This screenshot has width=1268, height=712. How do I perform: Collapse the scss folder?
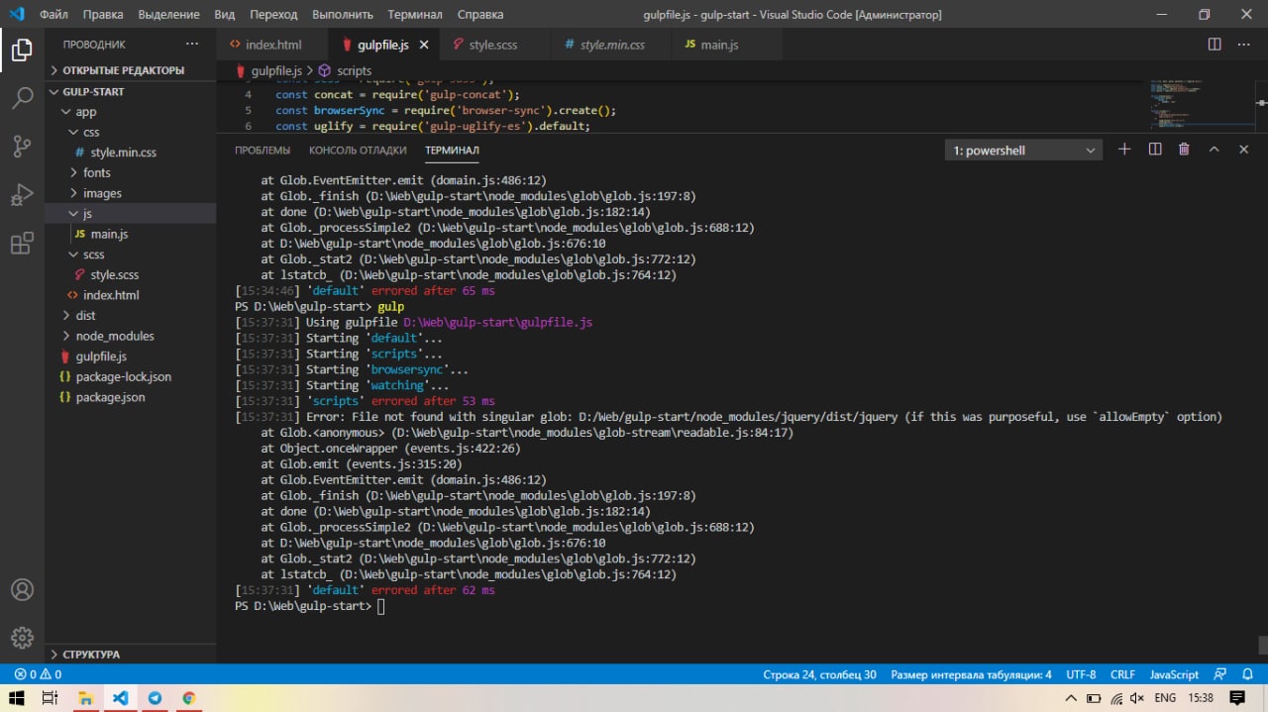click(130, 254)
